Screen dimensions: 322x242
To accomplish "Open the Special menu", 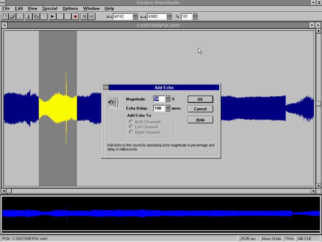I will point(50,8).
